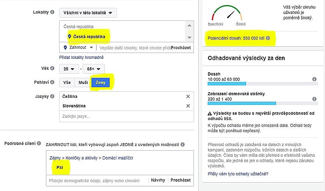325x191 pixels.
Task: Open the maximum age 65+ dropdown
Action: [94, 69]
